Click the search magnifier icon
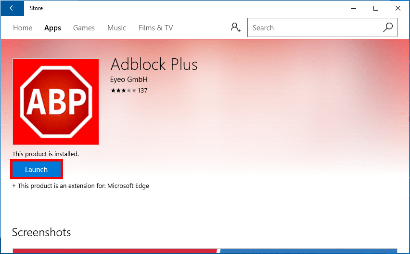This screenshot has height=254, width=410. coord(387,27)
